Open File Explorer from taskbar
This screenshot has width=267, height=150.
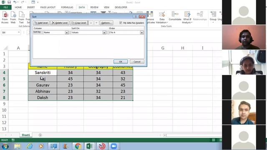[17, 146]
